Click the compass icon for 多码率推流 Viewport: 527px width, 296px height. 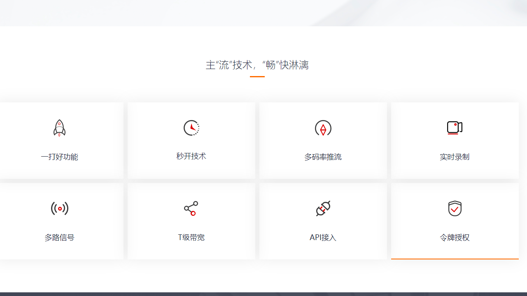[x=323, y=128]
